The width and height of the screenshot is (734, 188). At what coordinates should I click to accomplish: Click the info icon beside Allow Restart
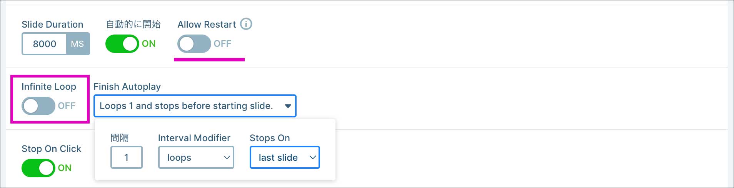click(246, 24)
